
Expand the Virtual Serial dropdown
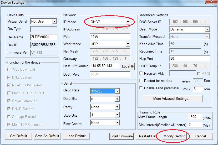click(54, 21)
